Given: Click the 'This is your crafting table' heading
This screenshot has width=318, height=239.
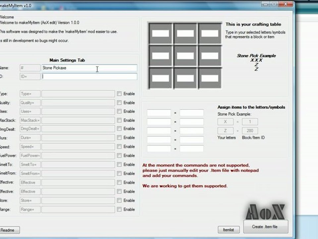Looking at the screenshot, I should [253, 24].
